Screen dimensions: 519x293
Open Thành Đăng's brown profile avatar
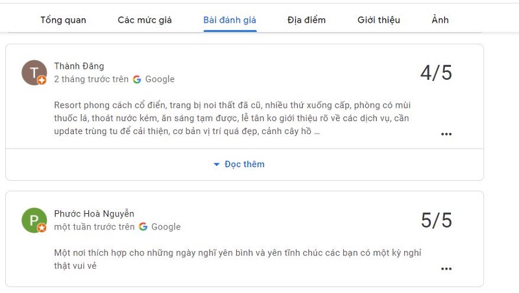pos(34,73)
